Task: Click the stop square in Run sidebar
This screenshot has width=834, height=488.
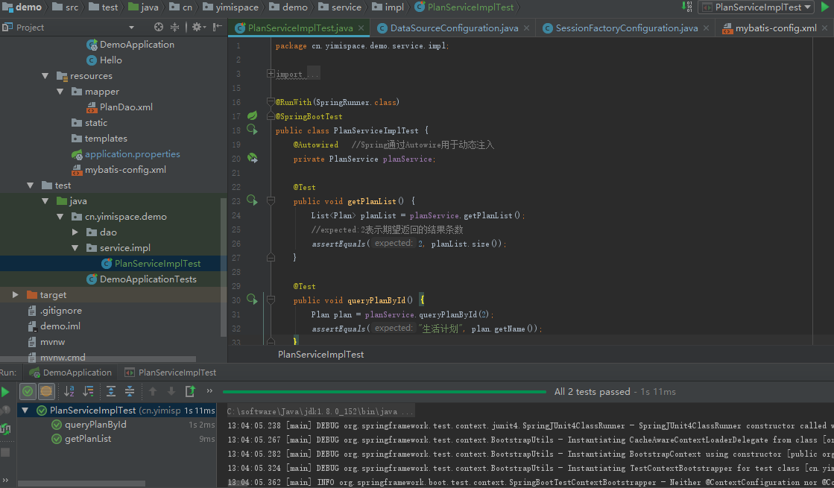Action: coord(5,452)
